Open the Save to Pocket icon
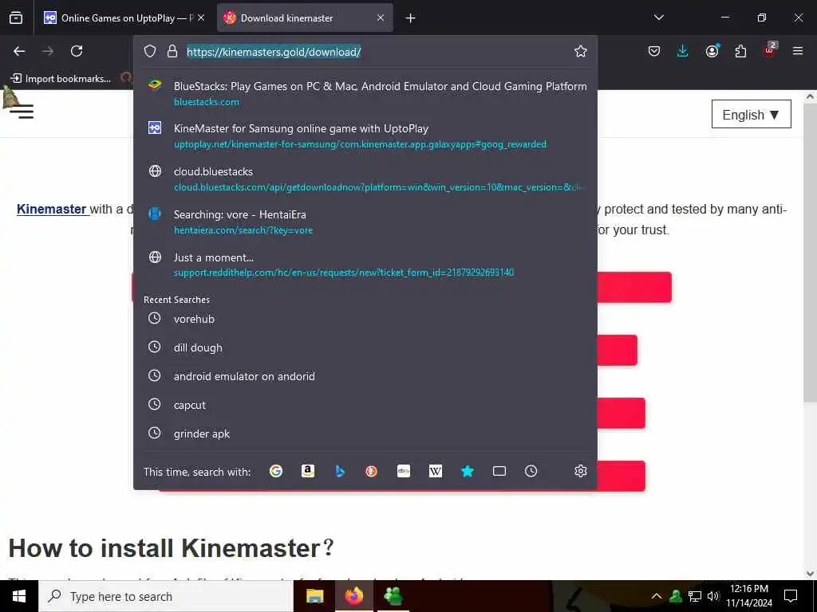The width and height of the screenshot is (817, 612). pos(654,51)
